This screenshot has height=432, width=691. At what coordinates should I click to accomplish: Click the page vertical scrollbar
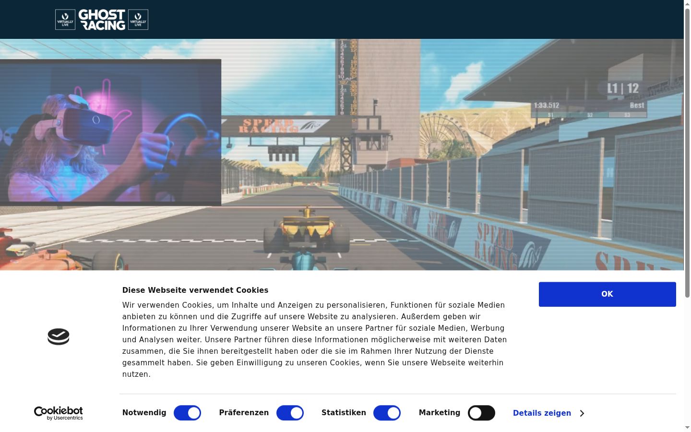tap(687, 154)
